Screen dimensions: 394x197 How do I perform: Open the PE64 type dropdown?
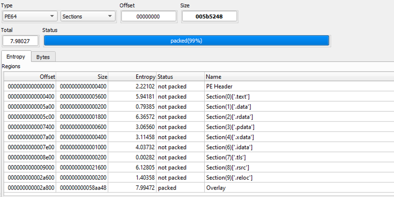click(29, 17)
